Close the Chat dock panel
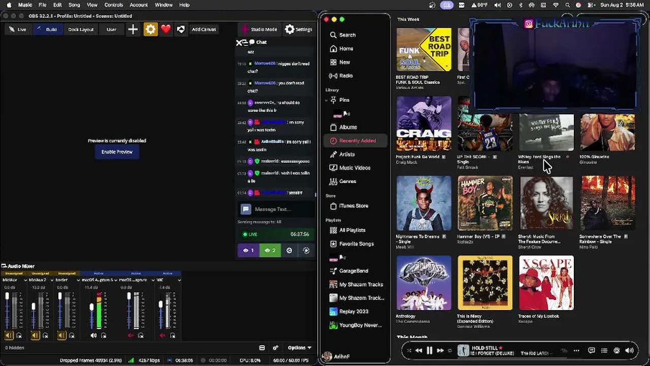 (239, 43)
